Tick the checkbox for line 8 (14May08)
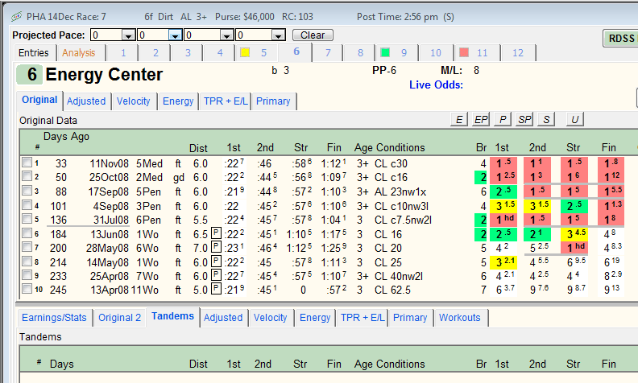Viewport: 638px width, 383px height. [x=27, y=262]
